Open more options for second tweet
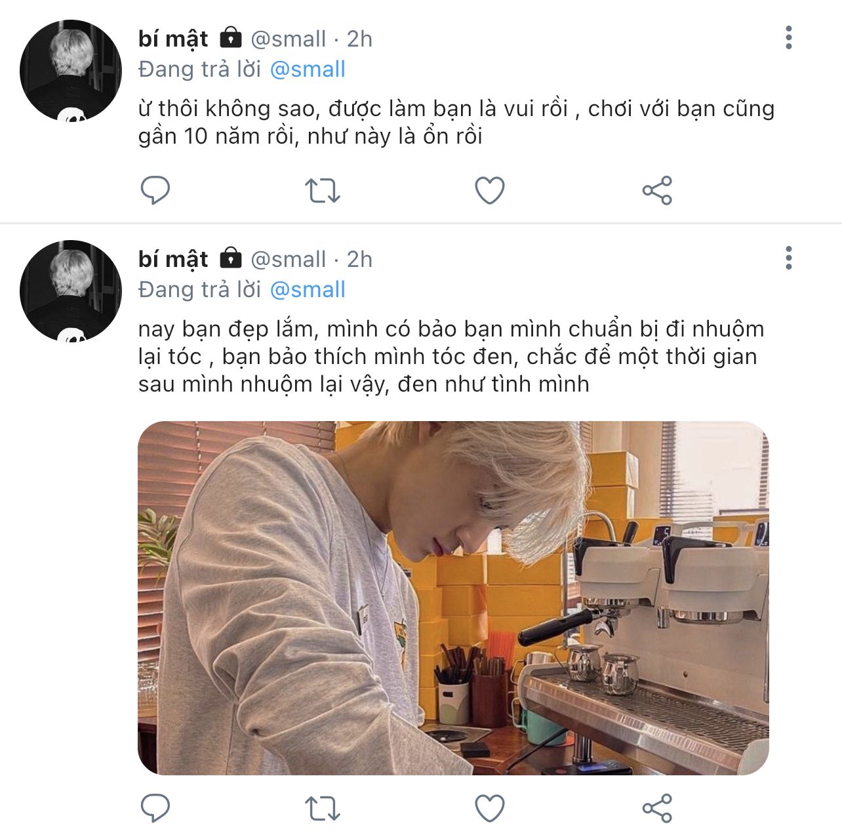 pos(789,258)
